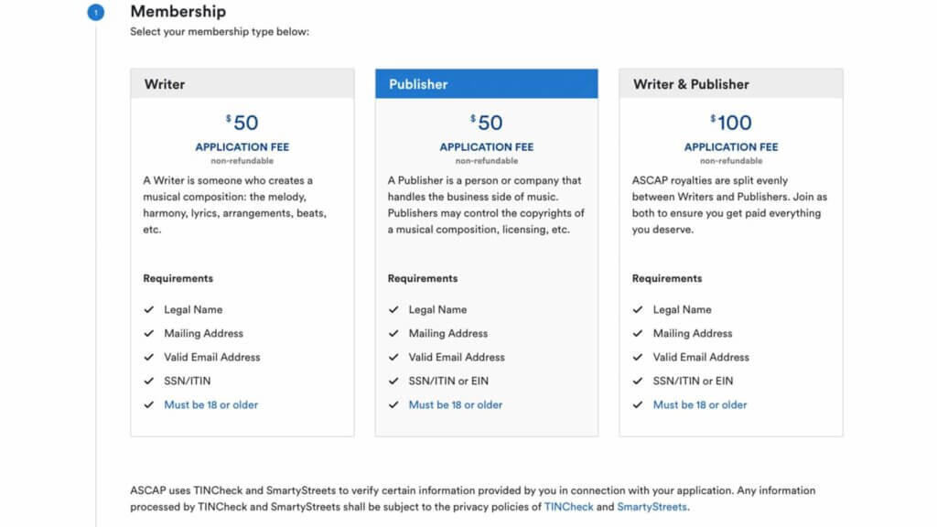Open Publisher's 'Must be 18 or older' link
Image resolution: width=937 pixels, height=527 pixels.
pyautogui.click(x=456, y=404)
